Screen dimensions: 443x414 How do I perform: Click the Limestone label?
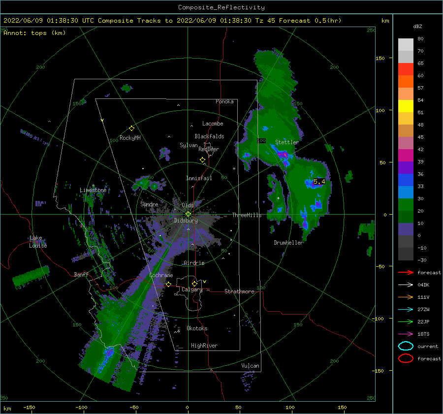click(93, 190)
